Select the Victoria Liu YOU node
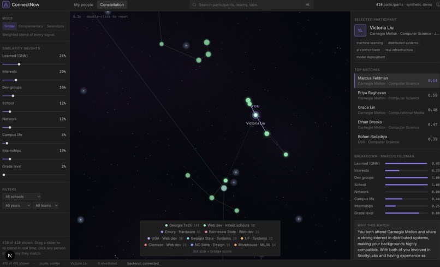Viewport: 440px width, 267px height. (255, 115)
